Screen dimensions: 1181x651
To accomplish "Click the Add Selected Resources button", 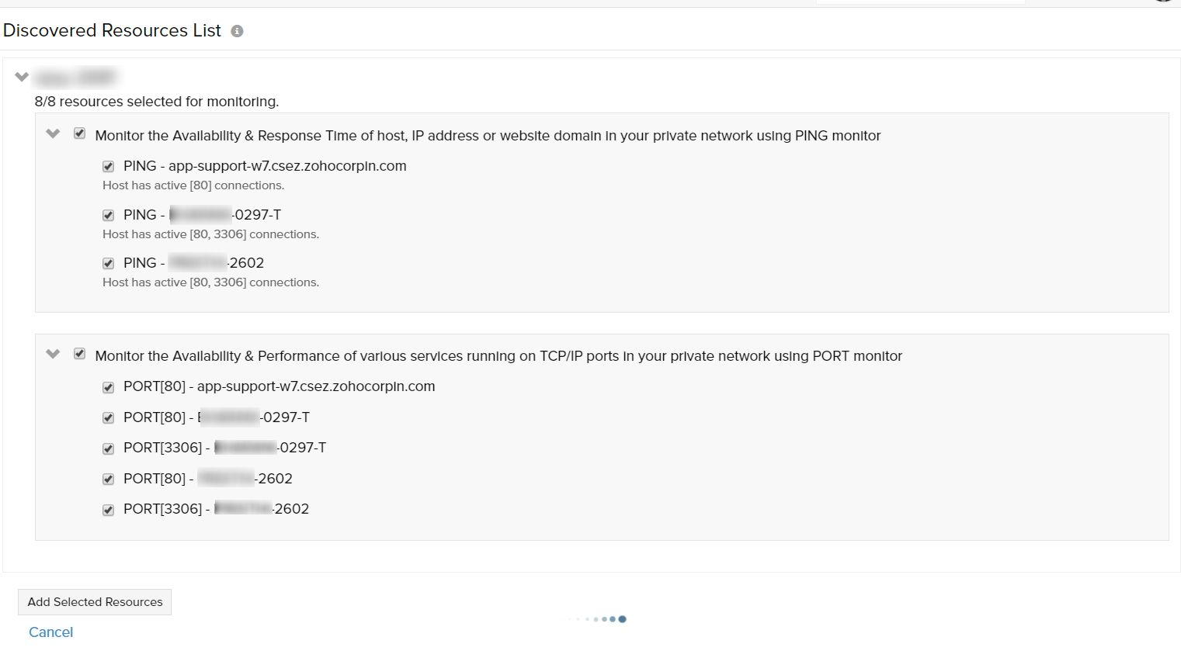I will coord(95,602).
